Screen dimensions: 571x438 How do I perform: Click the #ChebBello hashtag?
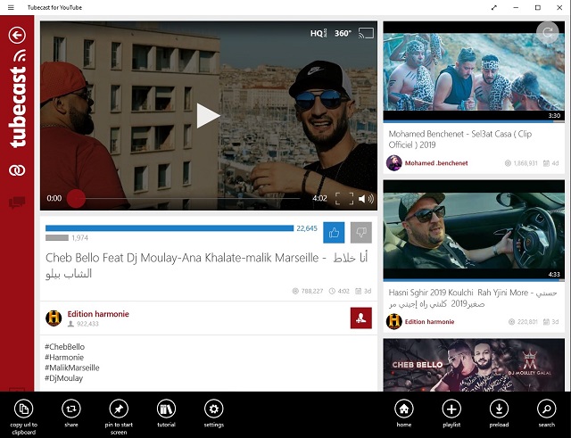click(65, 347)
